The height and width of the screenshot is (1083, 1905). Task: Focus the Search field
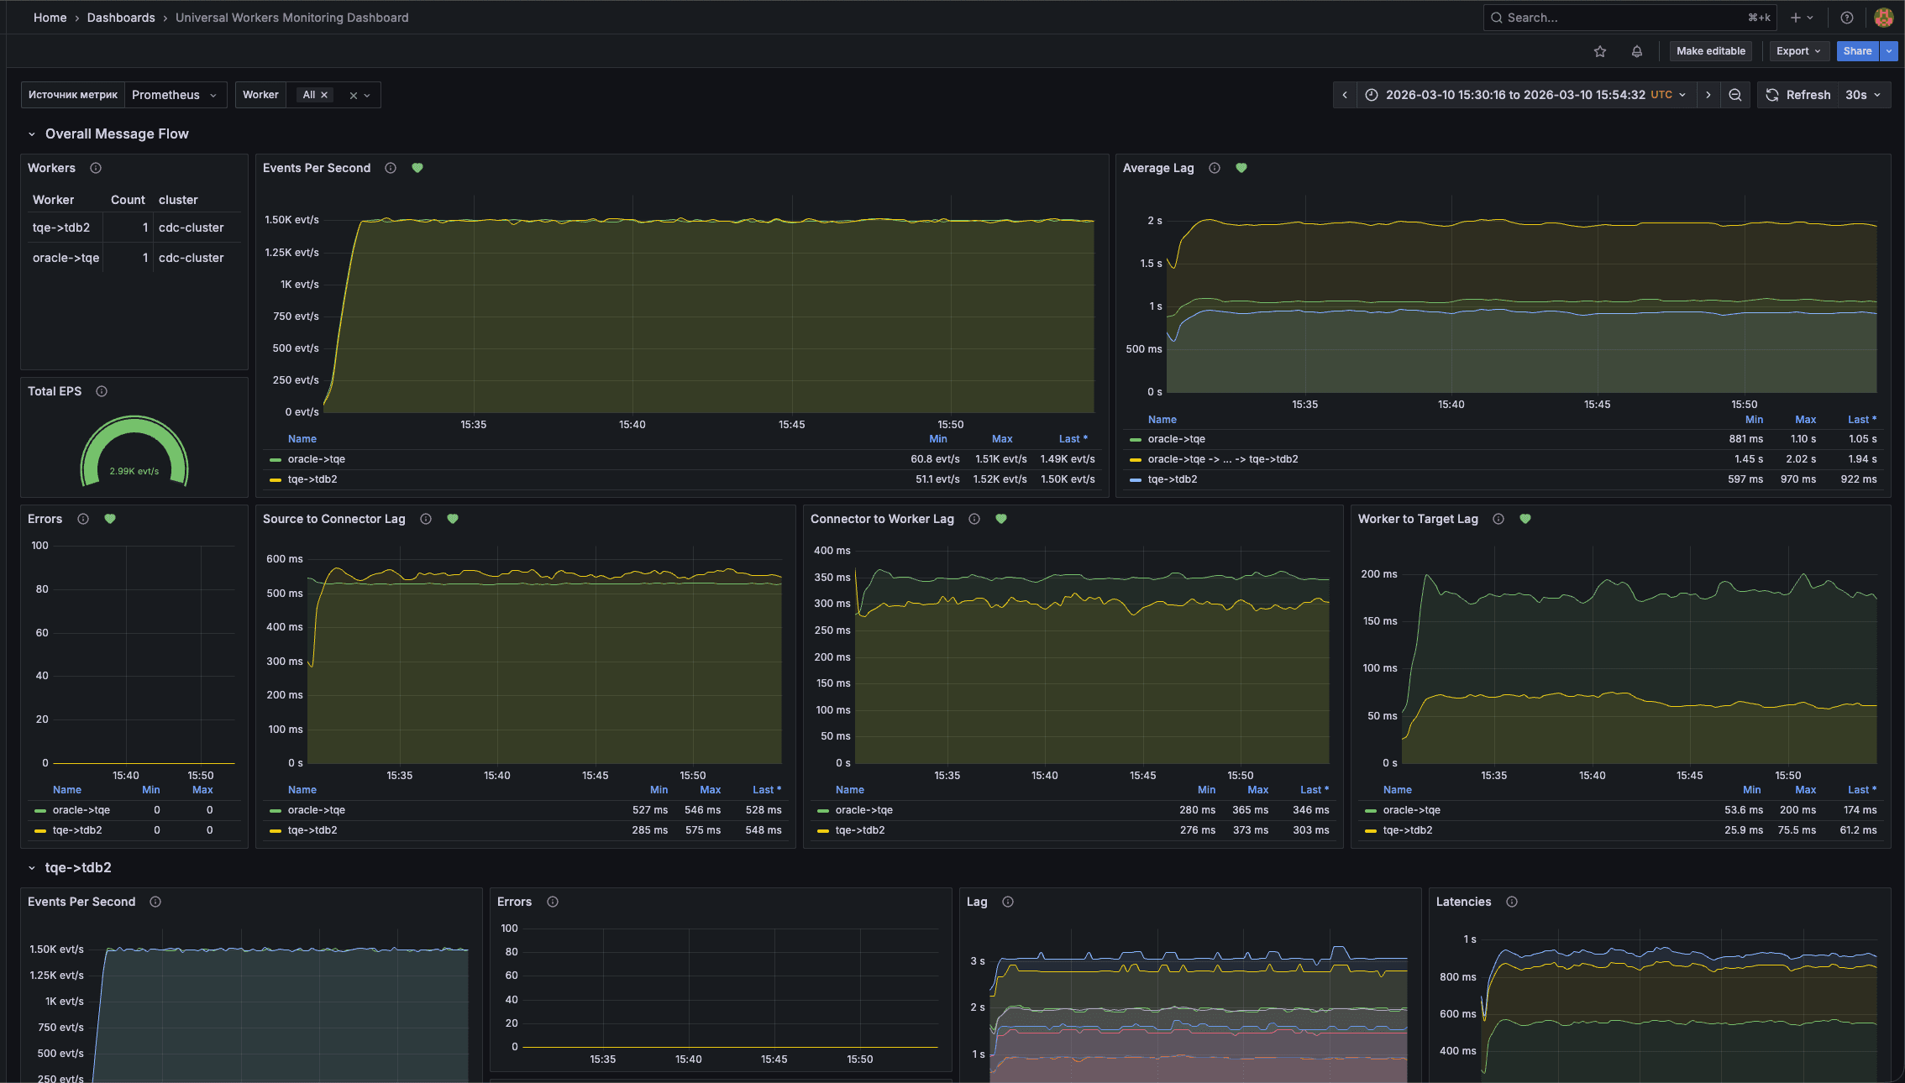(1629, 18)
